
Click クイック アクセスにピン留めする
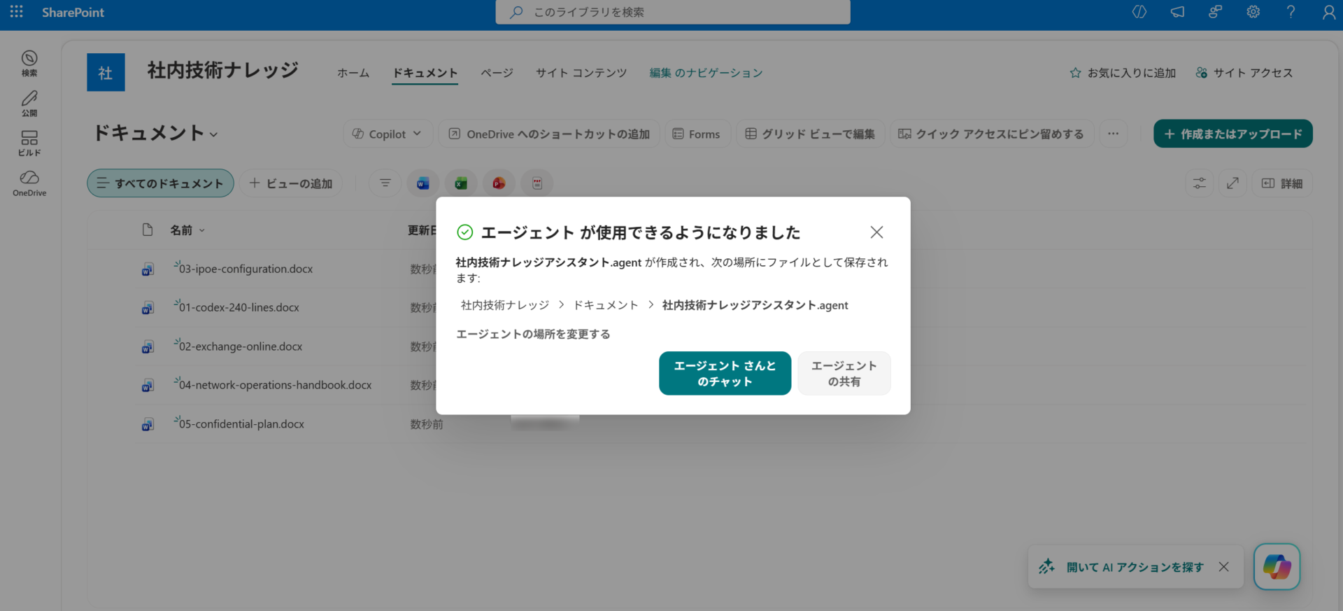click(991, 134)
